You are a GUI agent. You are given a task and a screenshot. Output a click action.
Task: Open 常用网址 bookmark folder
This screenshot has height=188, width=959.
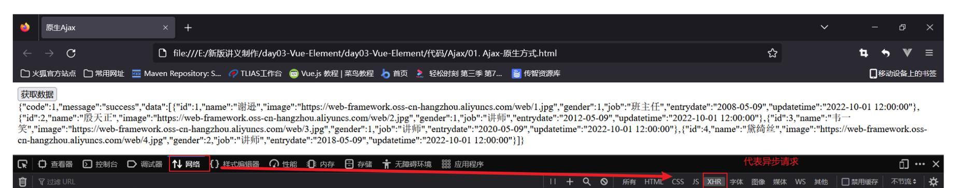[x=104, y=73]
